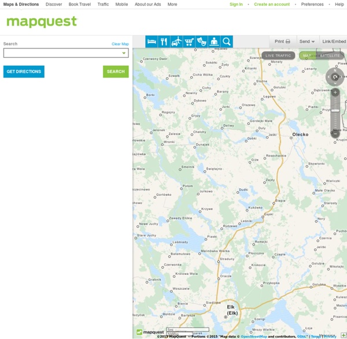The height and width of the screenshot is (339, 347).
Task: Click the Get Directions button
Action: tap(24, 72)
